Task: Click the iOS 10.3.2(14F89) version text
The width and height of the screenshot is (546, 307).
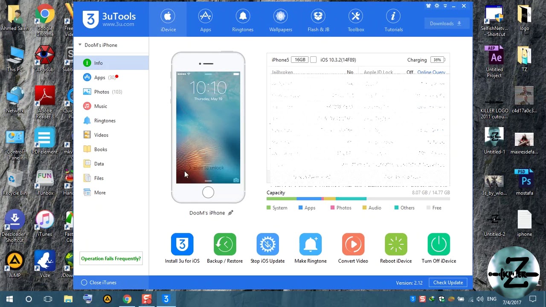Action: [338, 60]
